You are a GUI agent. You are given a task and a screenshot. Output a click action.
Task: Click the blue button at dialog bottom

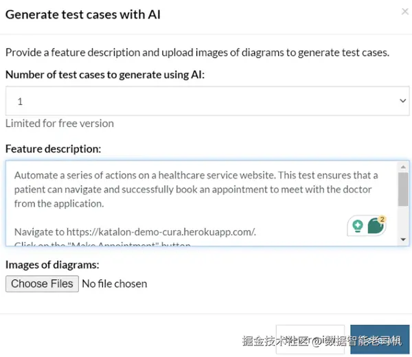tap(379, 339)
